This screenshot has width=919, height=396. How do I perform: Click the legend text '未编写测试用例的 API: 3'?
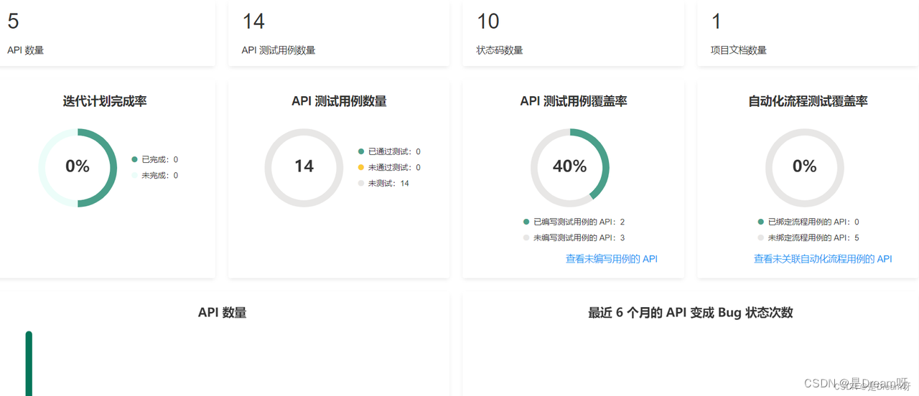[579, 237]
